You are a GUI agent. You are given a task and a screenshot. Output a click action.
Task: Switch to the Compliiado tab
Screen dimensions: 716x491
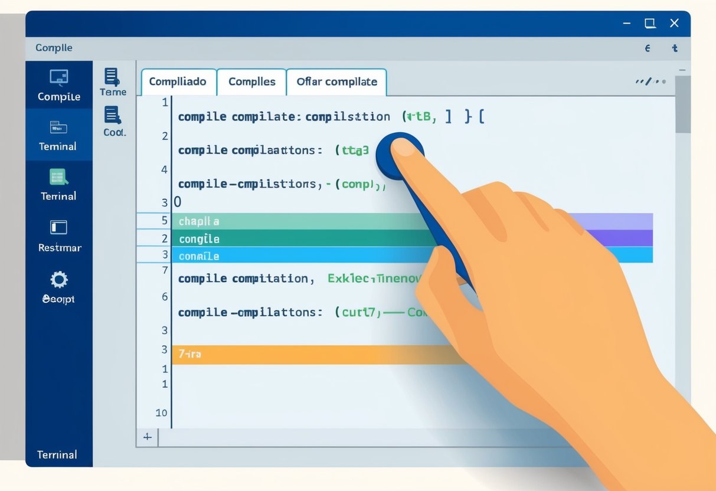(x=178, y=82)
